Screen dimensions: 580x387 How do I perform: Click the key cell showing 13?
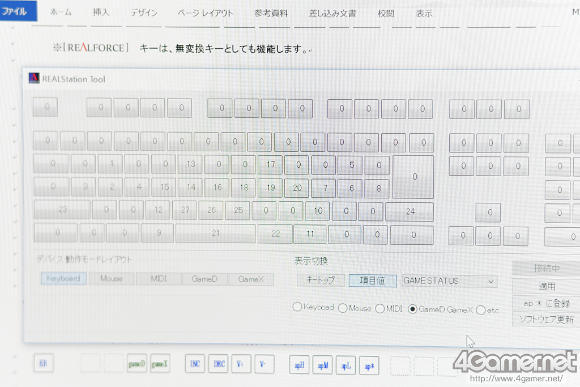pyautogui.click(x=190, y=164)
